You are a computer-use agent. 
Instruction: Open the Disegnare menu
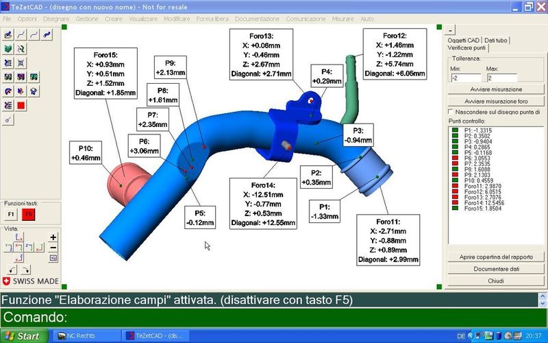pos(56,19)
